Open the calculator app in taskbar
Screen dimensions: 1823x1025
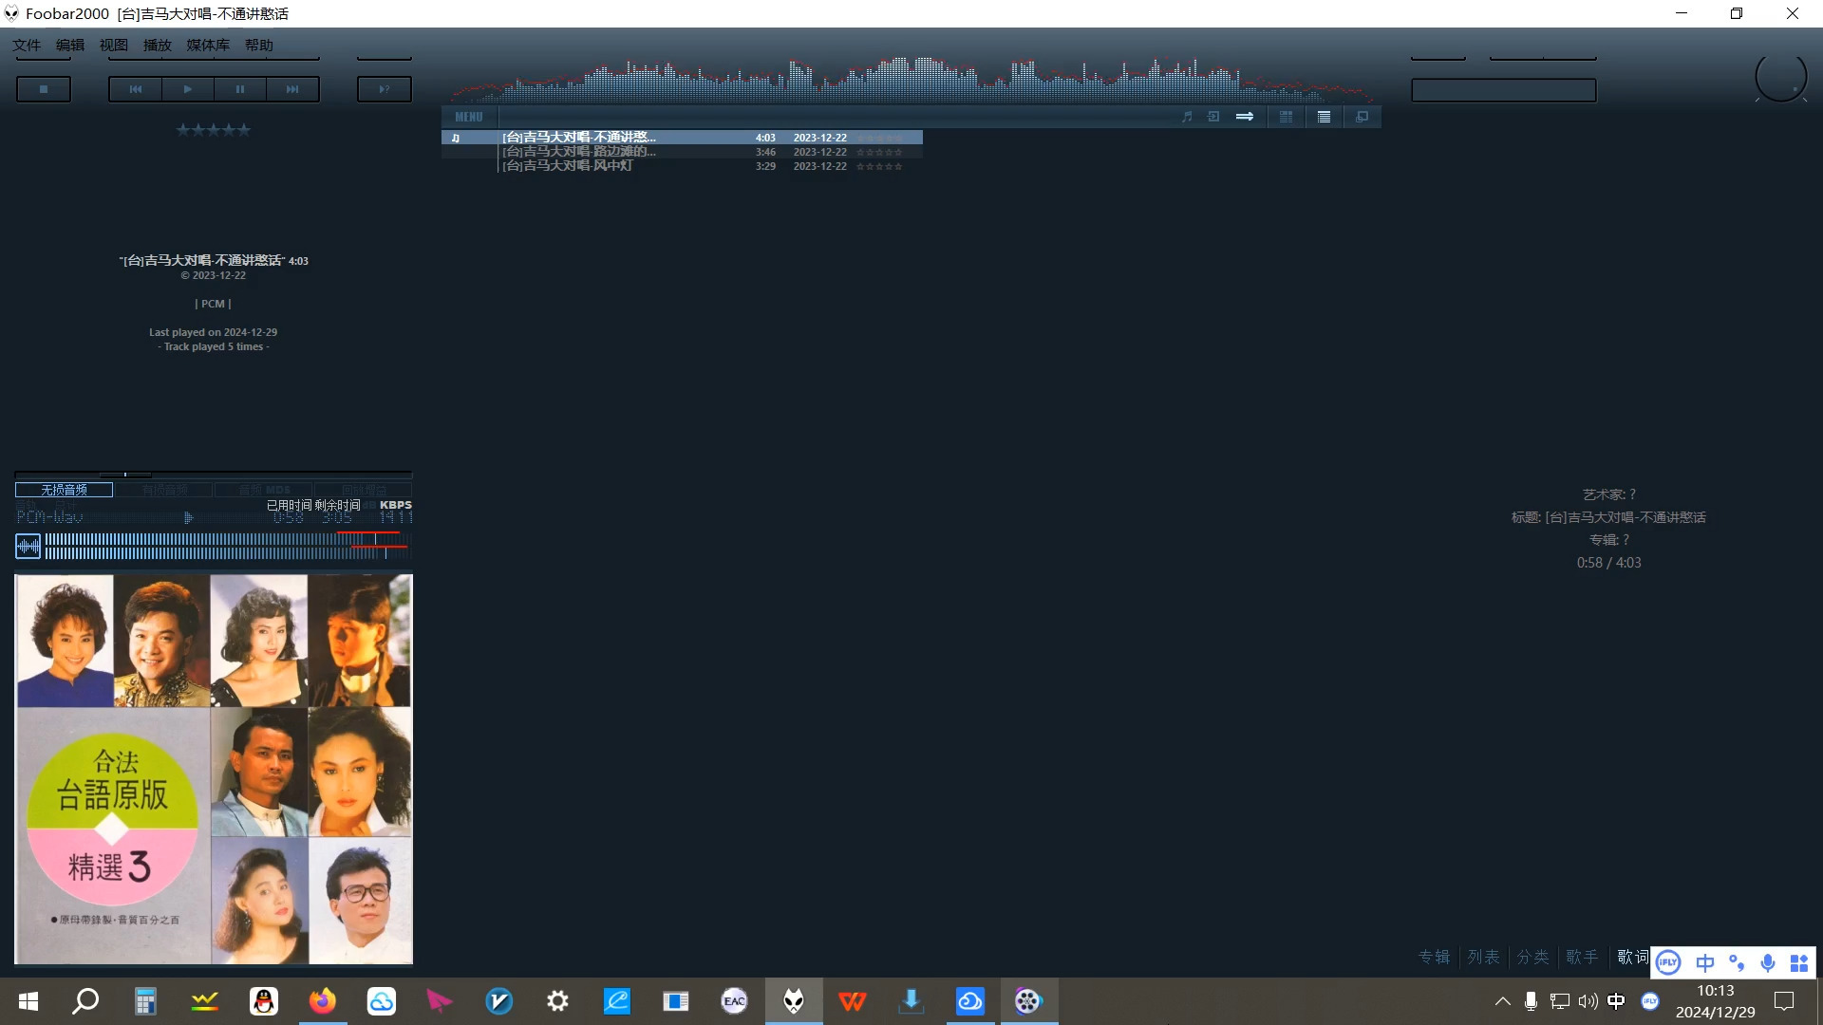pyautogui.click(x=145, y=1001)
